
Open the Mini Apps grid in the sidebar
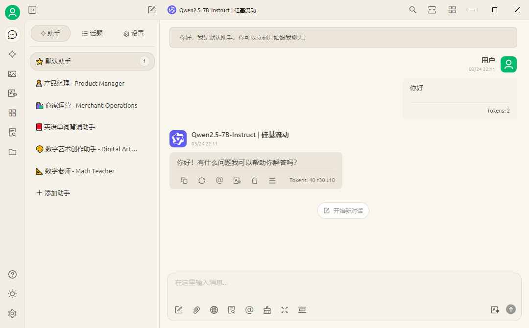(12, 113)
